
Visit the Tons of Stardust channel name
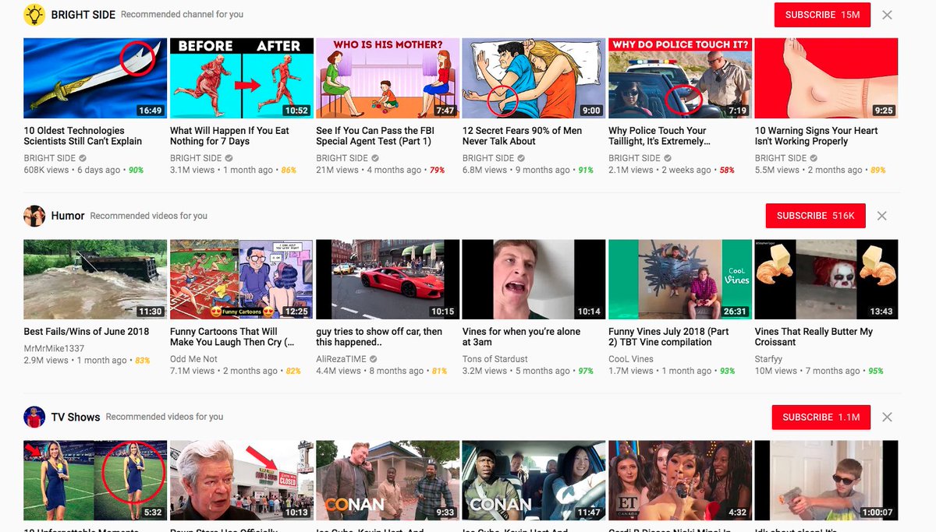point(495,359)
